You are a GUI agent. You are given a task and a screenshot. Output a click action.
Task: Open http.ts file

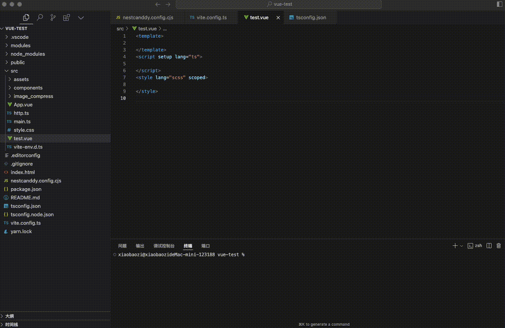coord(55,113)
